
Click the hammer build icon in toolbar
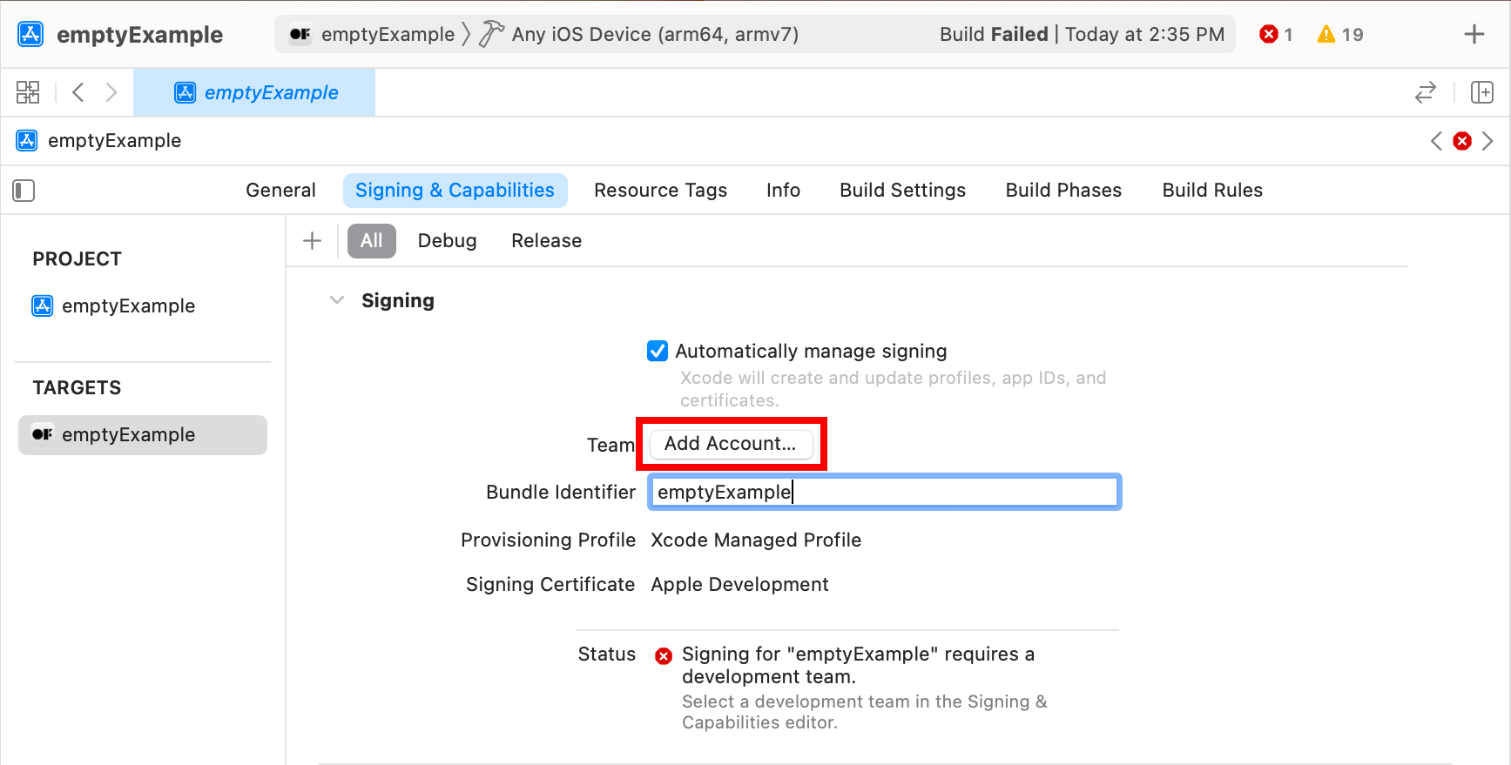click(x=491, y=34)
